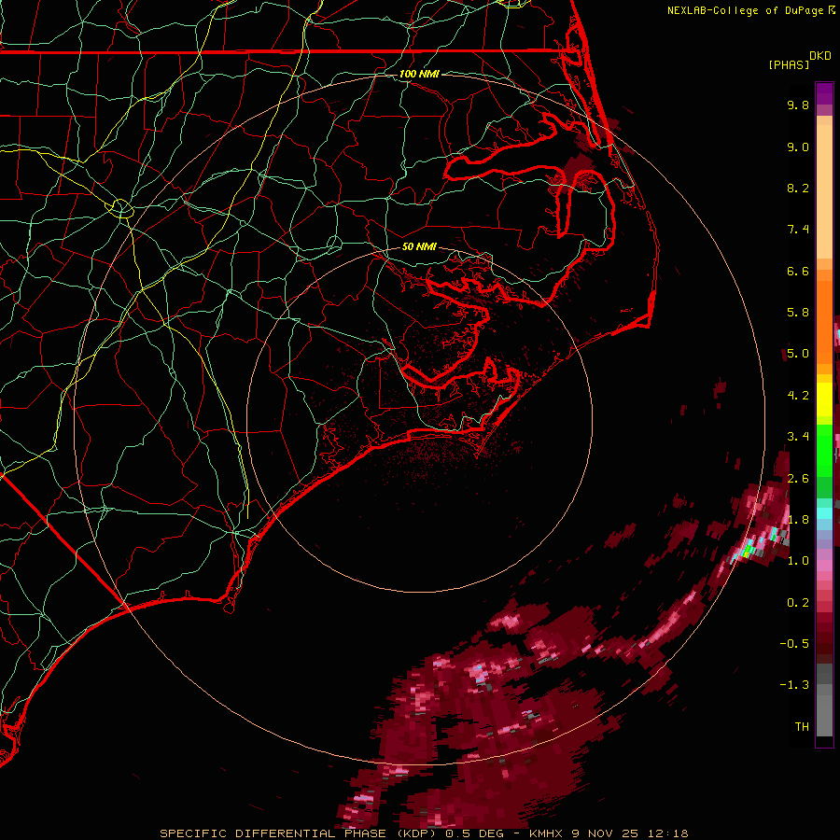Pick the bright green band on color bar
This screenshot has width=840, height=840.
pyautogui.click(x=824, y=450)
